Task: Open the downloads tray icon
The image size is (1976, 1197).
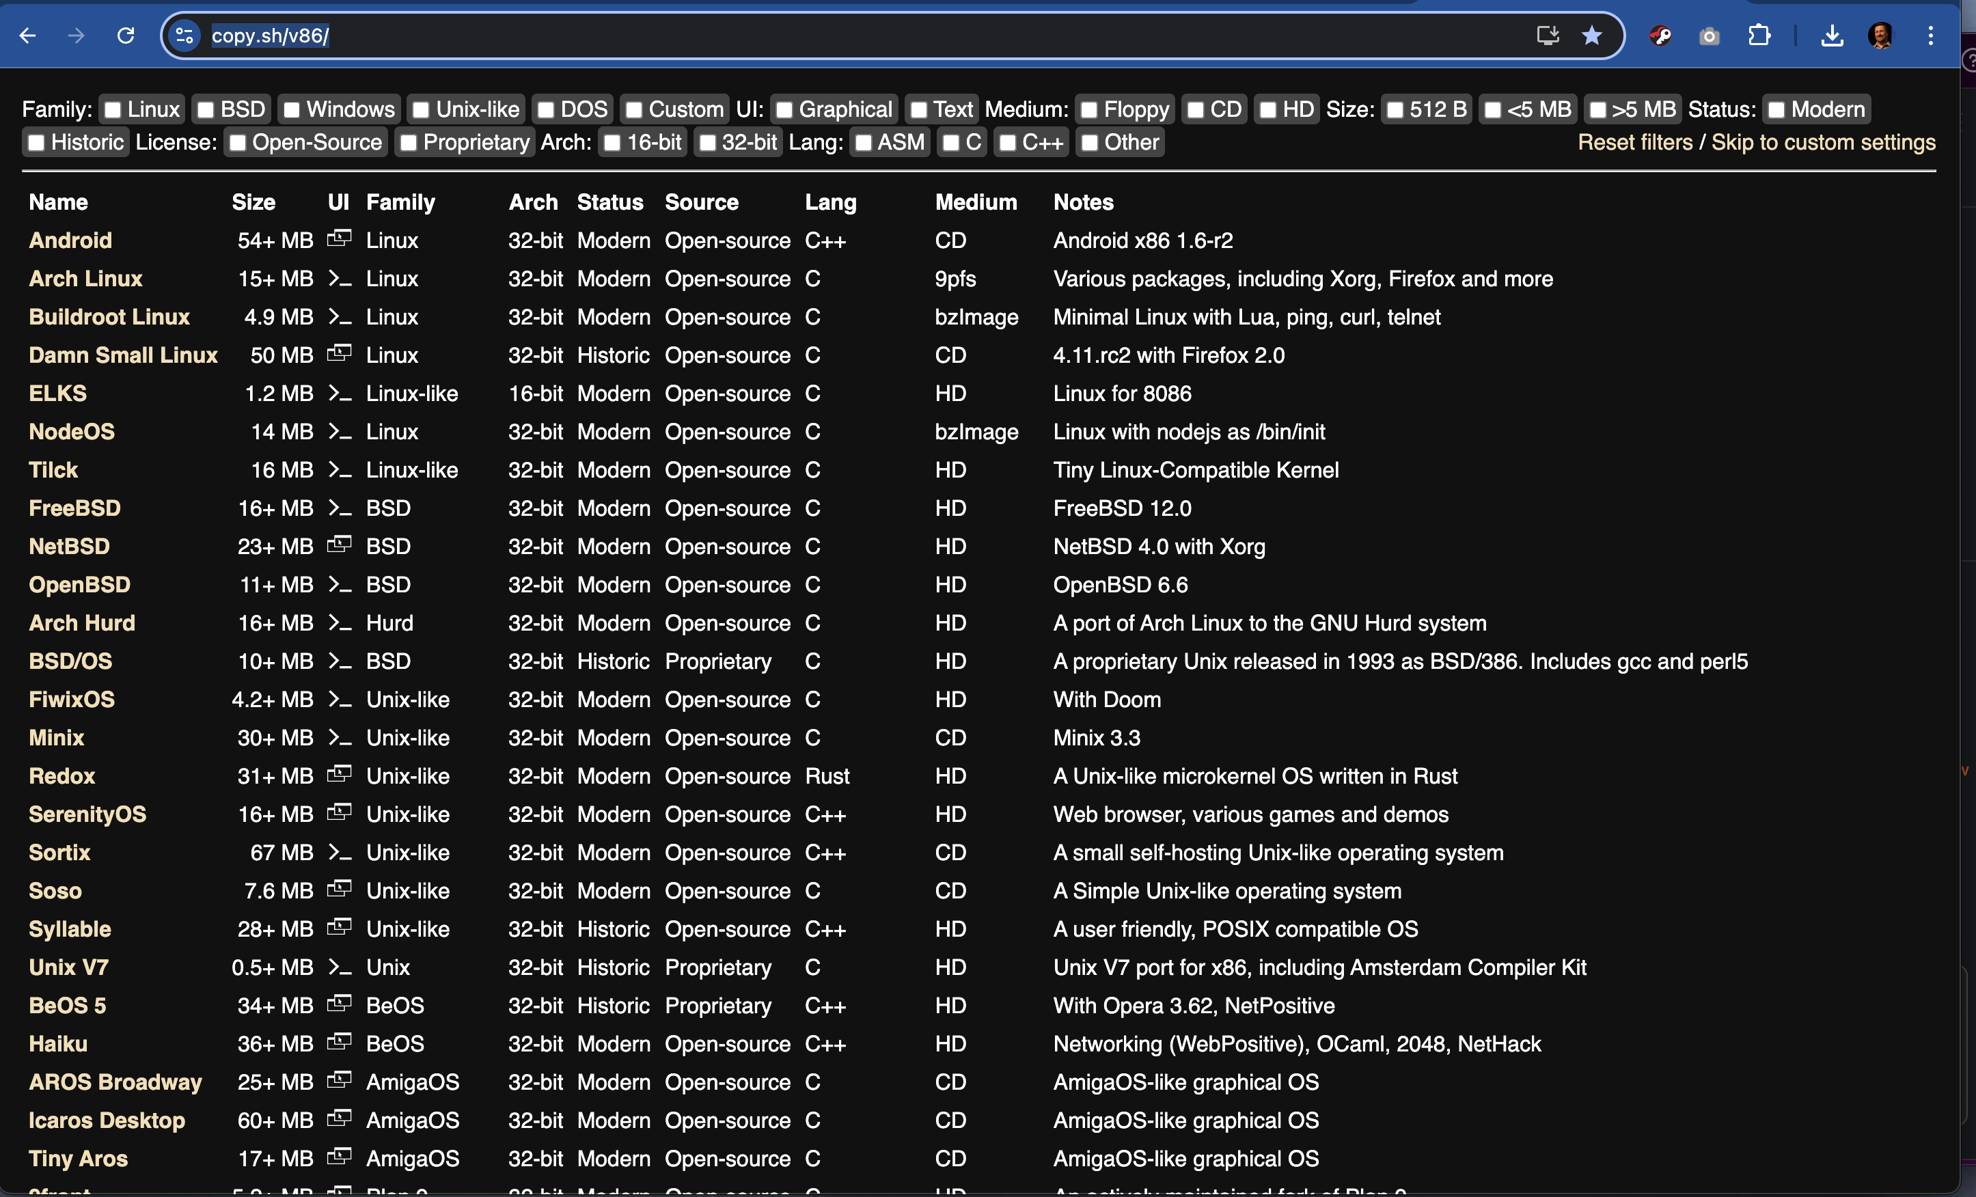Action: [1832, 36]
